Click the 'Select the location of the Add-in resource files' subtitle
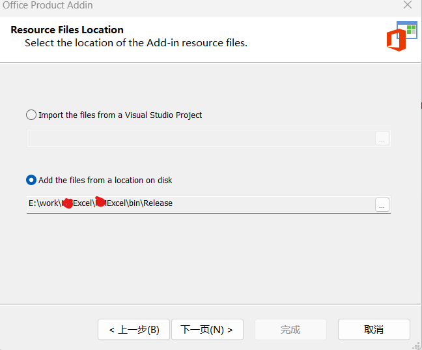Image resolution: width=422 pixels, height=350 pixels. [x=136, y=43]
